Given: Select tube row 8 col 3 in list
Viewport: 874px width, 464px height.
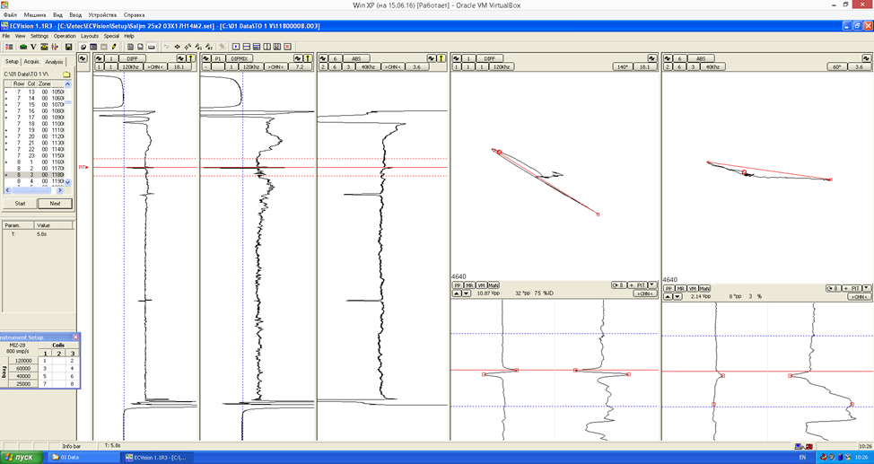Looking at the screenshot, I should [35, 174].
